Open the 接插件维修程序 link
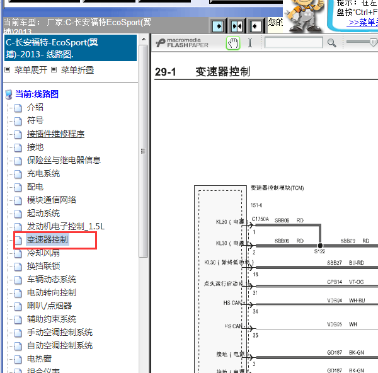 [55, 134]
